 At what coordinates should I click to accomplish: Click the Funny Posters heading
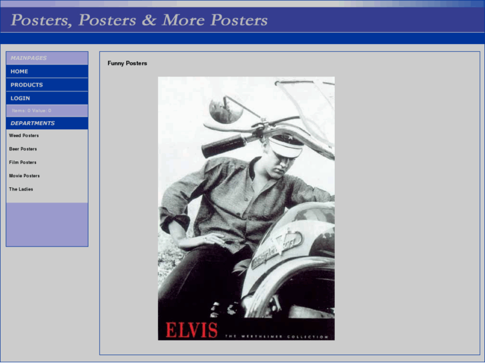127,63
